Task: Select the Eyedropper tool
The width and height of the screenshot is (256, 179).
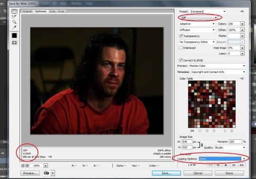Action: pos(14,27)
